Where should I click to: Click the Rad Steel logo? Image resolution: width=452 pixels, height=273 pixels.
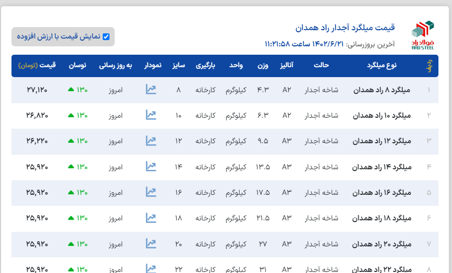(x=422, y=35)
